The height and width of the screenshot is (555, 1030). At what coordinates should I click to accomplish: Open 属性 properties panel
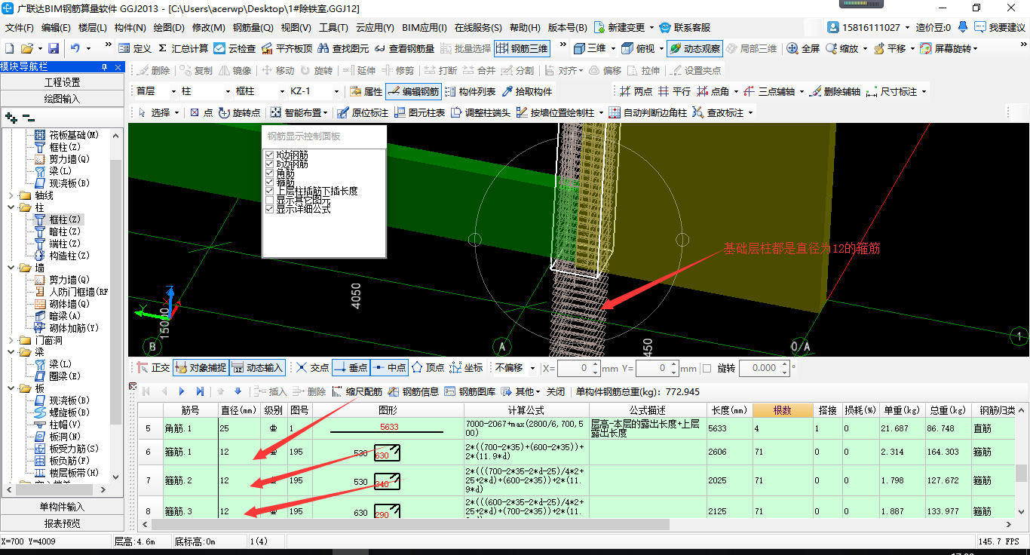pyautogui.click(x=366, y=91)
